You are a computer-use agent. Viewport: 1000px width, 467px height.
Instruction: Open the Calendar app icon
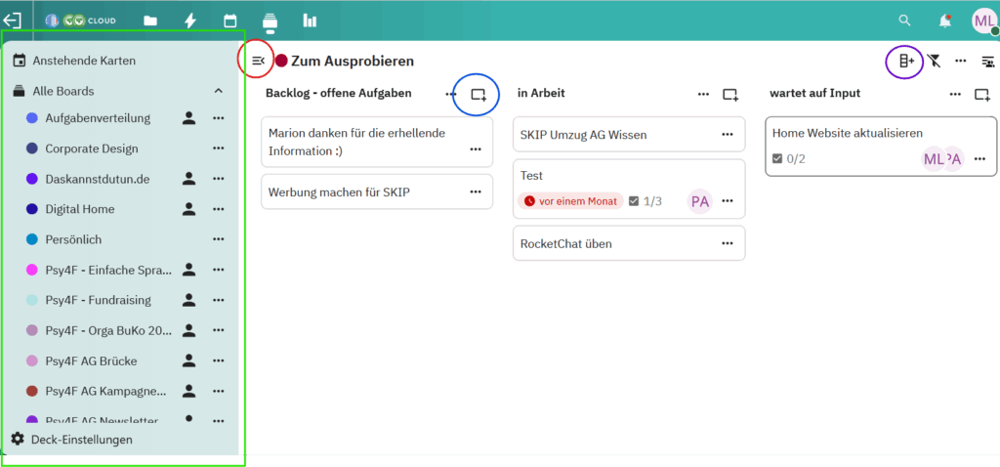[x=230, y=21]
